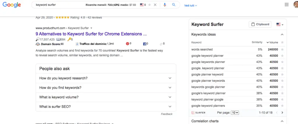The height and width of the screenshot is (124, 298).
Task: Expand 'What is surfer SEO?' question
Action: [106, 107]
